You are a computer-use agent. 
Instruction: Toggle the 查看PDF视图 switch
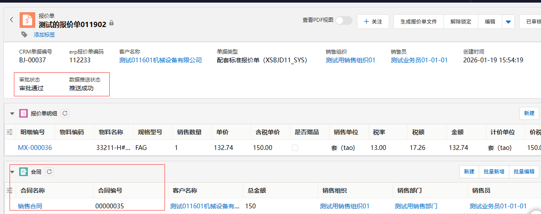click(343, 20)
